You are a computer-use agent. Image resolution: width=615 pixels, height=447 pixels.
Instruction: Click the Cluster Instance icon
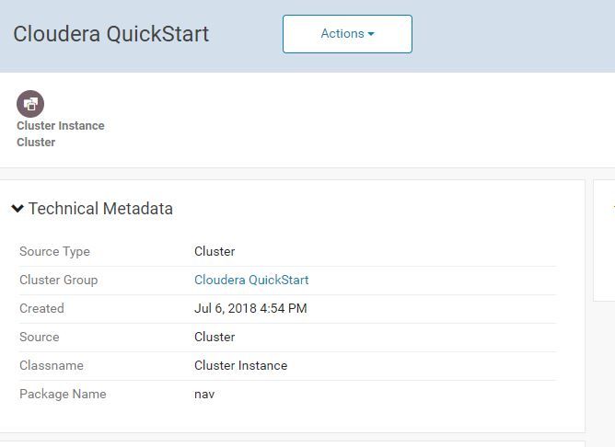(30, 103)
